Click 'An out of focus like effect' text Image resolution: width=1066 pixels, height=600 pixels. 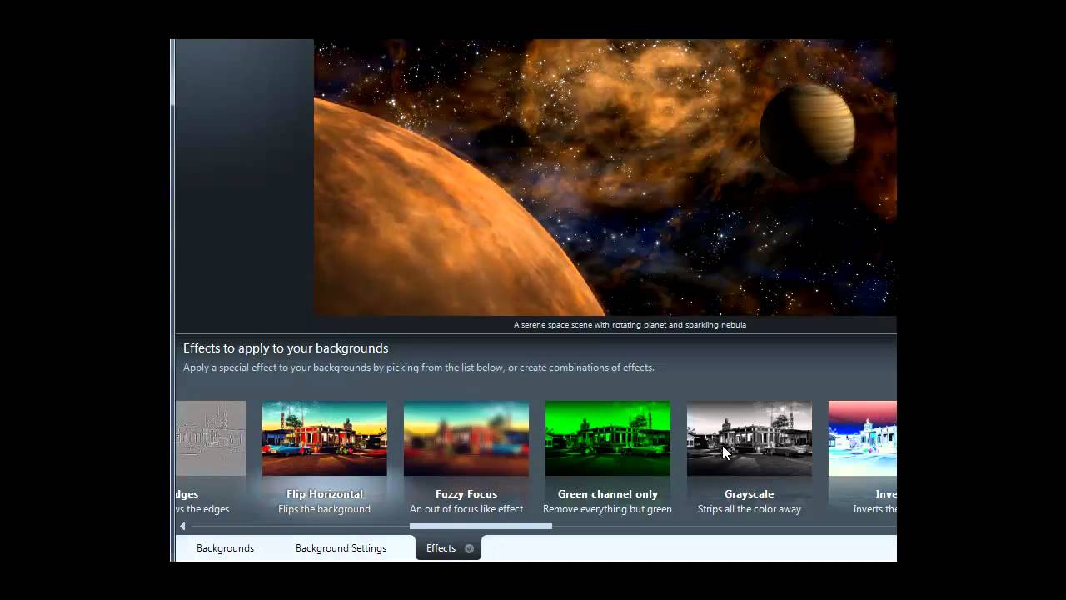point(466,509)
